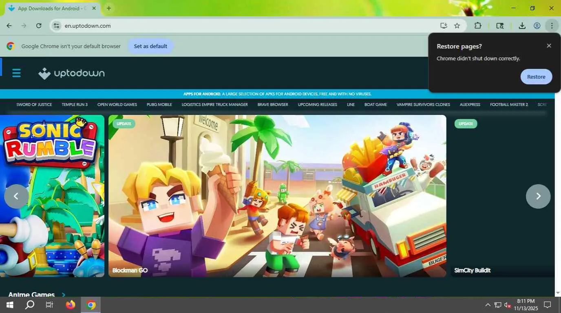Open the Sword of Justice link
Screen dimensions: 561x313
pyautogui.click(x=34, y=105)
